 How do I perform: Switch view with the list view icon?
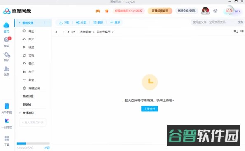point(242,32)
